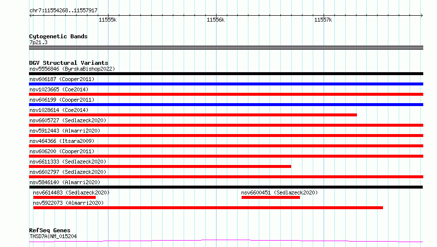Select the short red bar of nsv6614483
Image resolution: width=437 pixels, height=247 pixels.
64,197
